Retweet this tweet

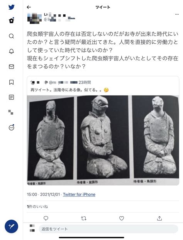[84, 218]
